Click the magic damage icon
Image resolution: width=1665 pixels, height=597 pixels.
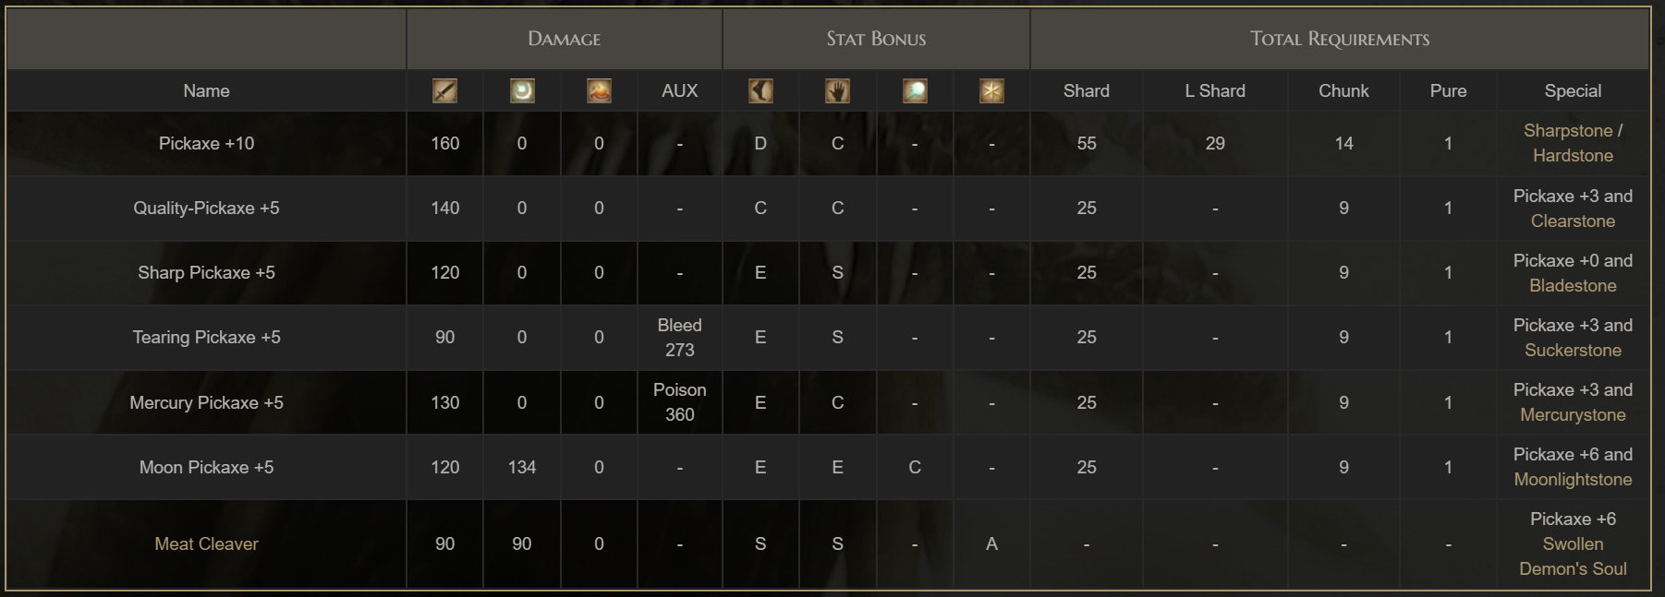tap(522, 90)
